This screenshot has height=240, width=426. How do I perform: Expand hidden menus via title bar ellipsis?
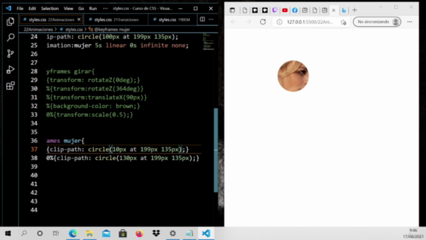(105, 9)
